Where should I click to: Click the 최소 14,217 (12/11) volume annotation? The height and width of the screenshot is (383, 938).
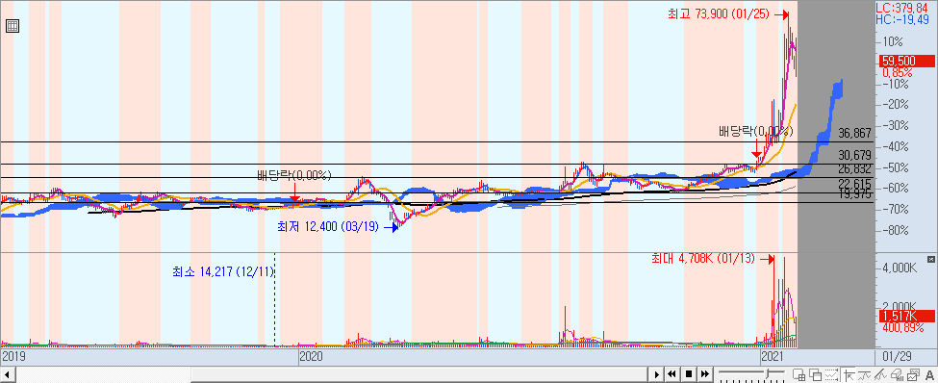(223, 272)
